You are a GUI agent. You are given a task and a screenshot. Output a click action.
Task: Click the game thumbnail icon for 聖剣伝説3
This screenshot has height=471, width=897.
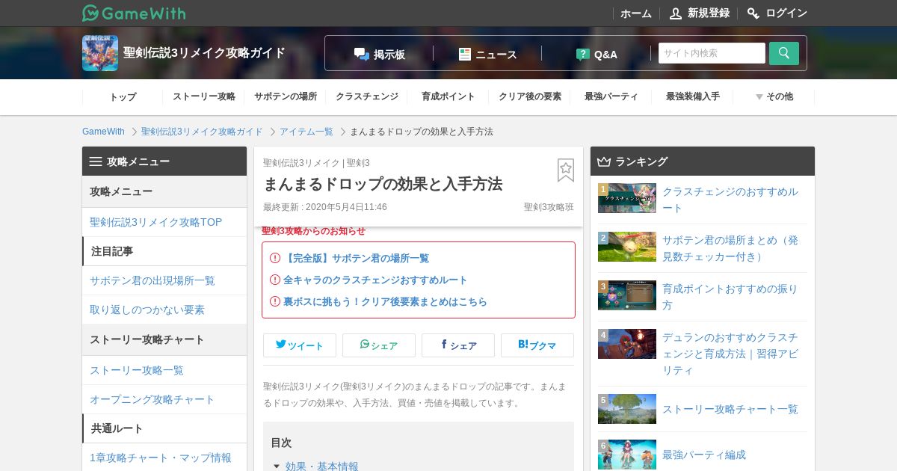click(100, 53)
